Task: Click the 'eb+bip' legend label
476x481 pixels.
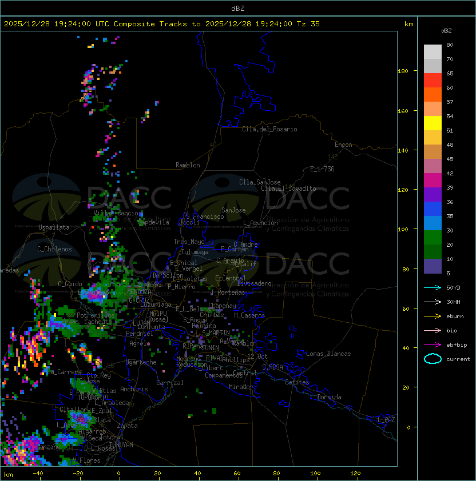Action: [x=457, y=345]
